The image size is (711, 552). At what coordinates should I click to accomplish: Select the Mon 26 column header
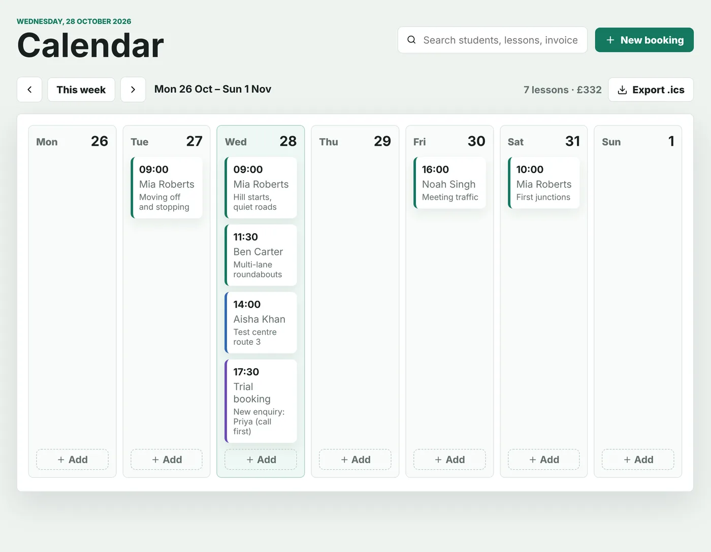pos(72,142)
